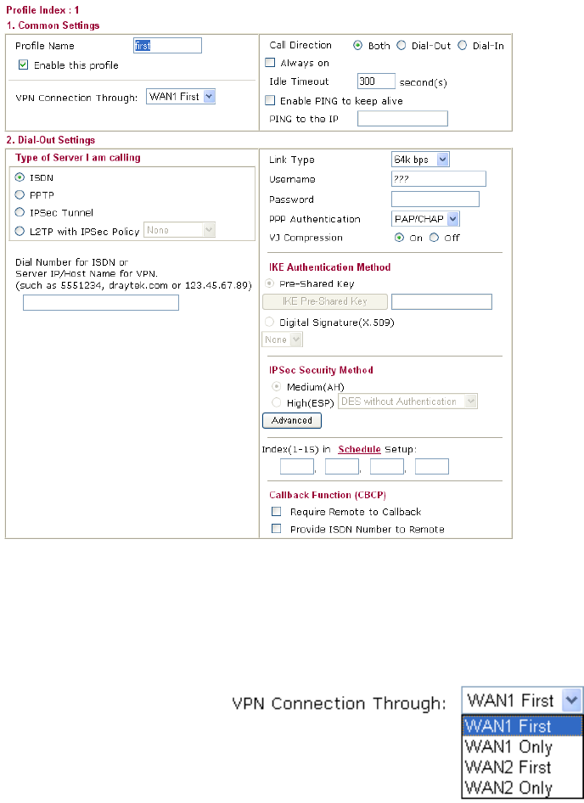Image resolution: width=584 pixels, height=803 pixels.
Task: Select Pre-Shared Key authentication
Action: click(269, 284)
